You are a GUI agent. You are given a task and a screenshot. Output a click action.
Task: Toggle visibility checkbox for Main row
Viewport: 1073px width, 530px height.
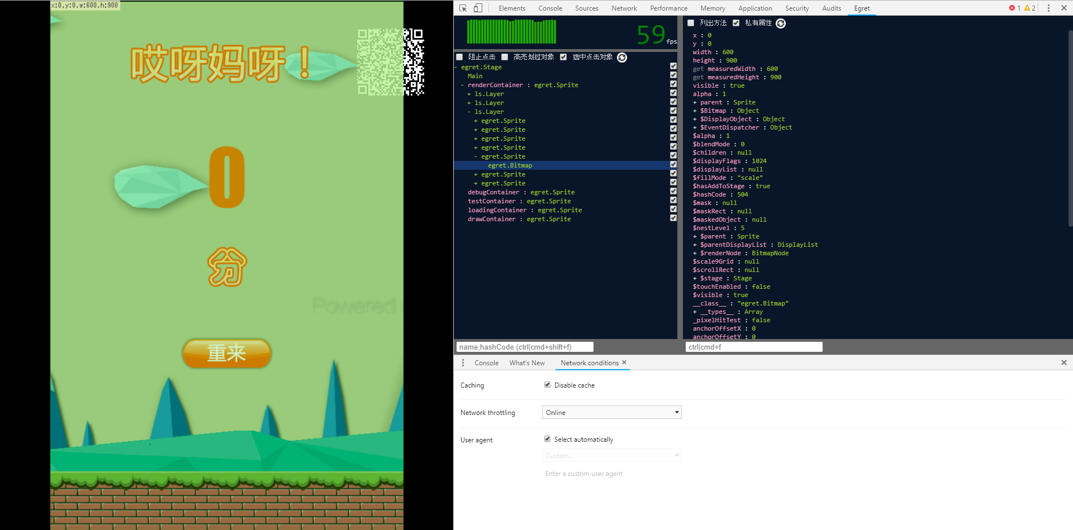pyautogui.click(x=673, y=75)
